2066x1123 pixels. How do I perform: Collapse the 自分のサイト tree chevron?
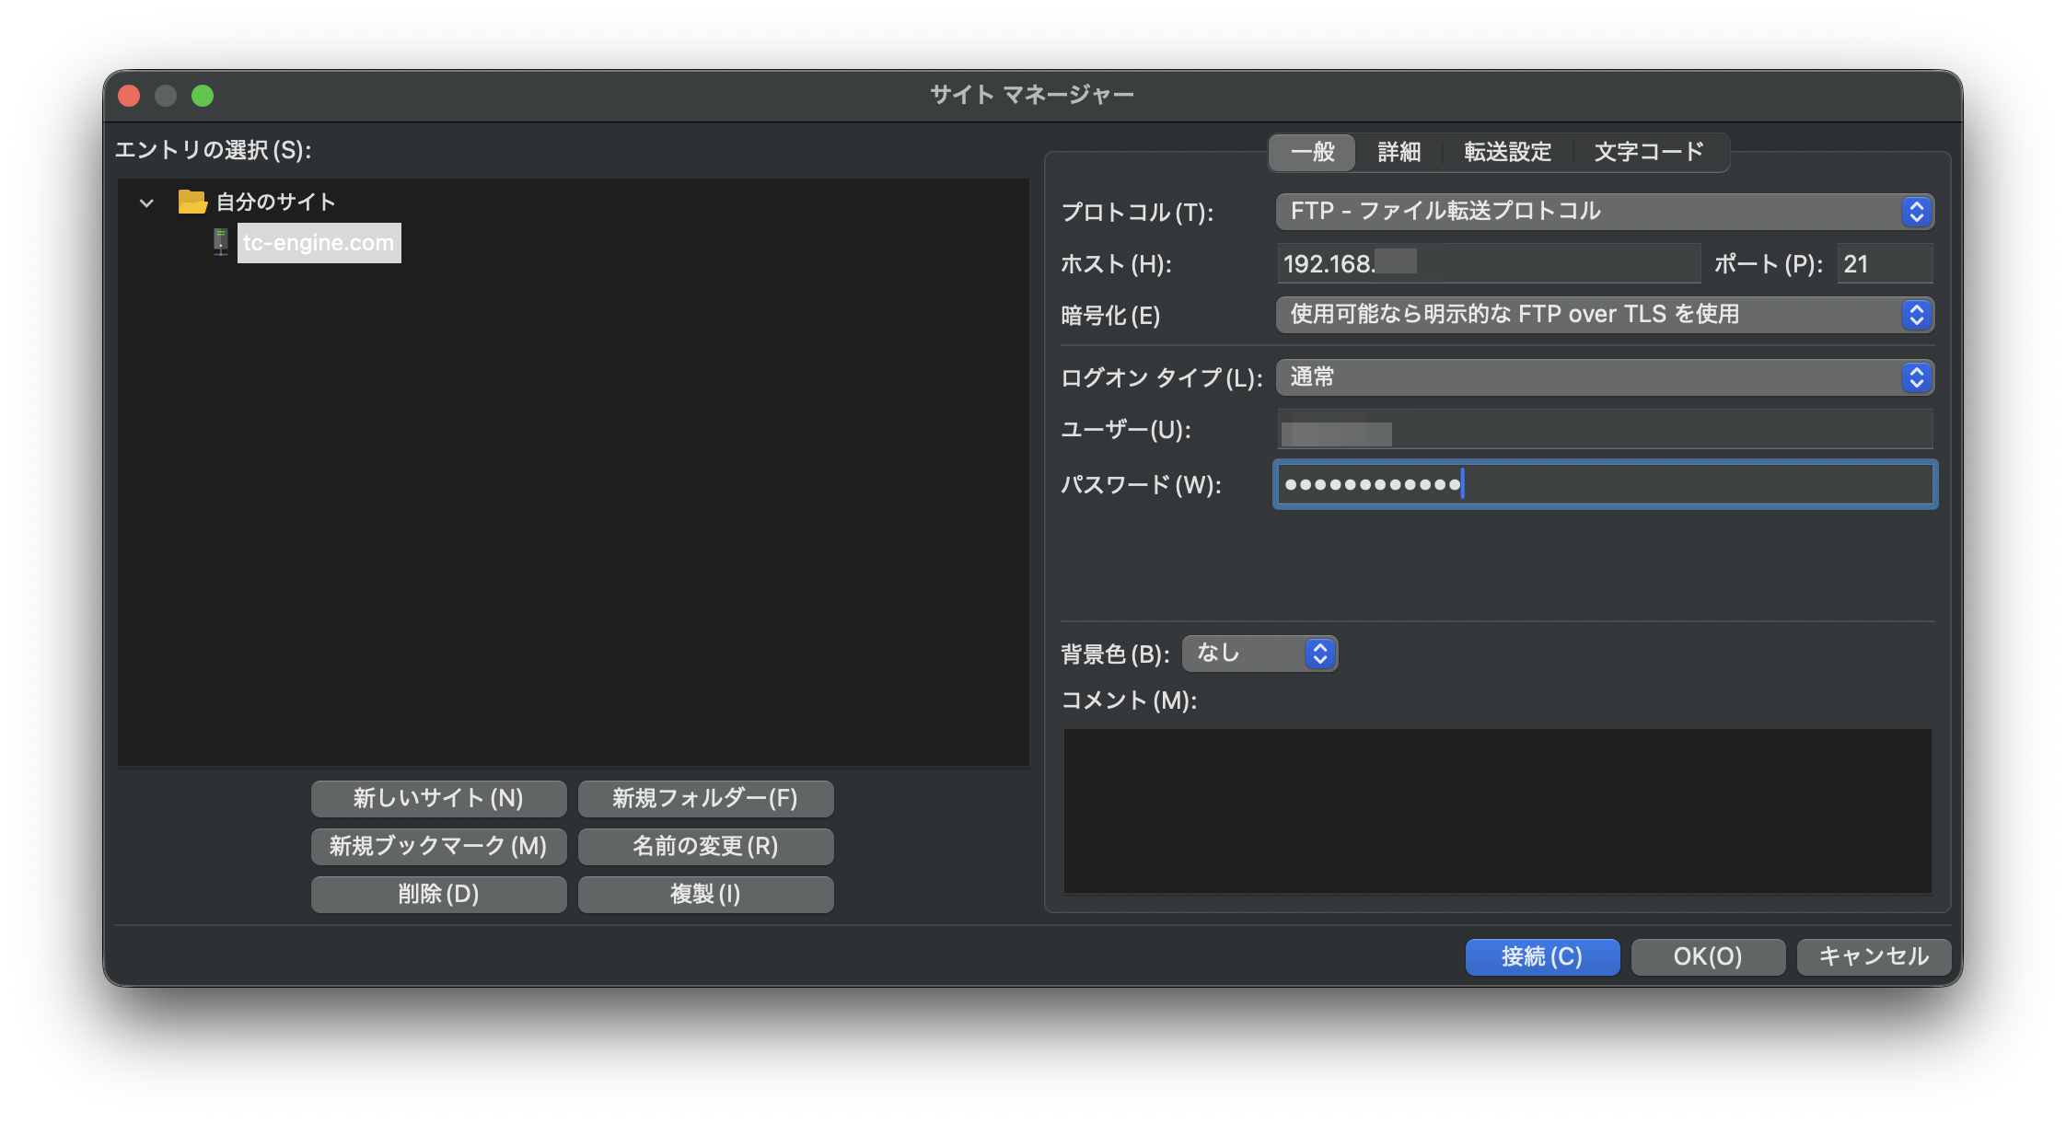click(x=146, y=203)
